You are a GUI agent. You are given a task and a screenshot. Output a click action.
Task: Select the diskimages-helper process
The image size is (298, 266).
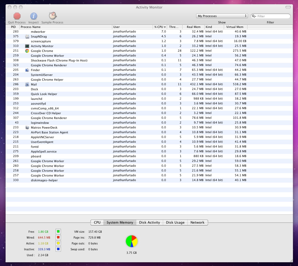pyautogui.click(x=149, y=180)
